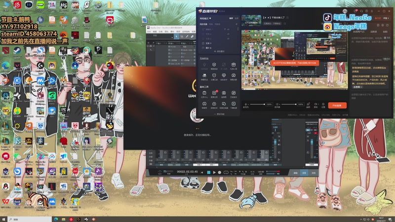The width and height of the screenshot is (395, 222).
Task: Stop playback in Studio One transport
Action: [x=209, y=172]
